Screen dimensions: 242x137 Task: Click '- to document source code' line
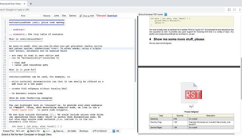click(x=26, y=93)
